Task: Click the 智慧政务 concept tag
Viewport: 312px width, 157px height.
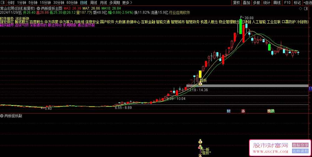Action: click(x=193, y=22)
